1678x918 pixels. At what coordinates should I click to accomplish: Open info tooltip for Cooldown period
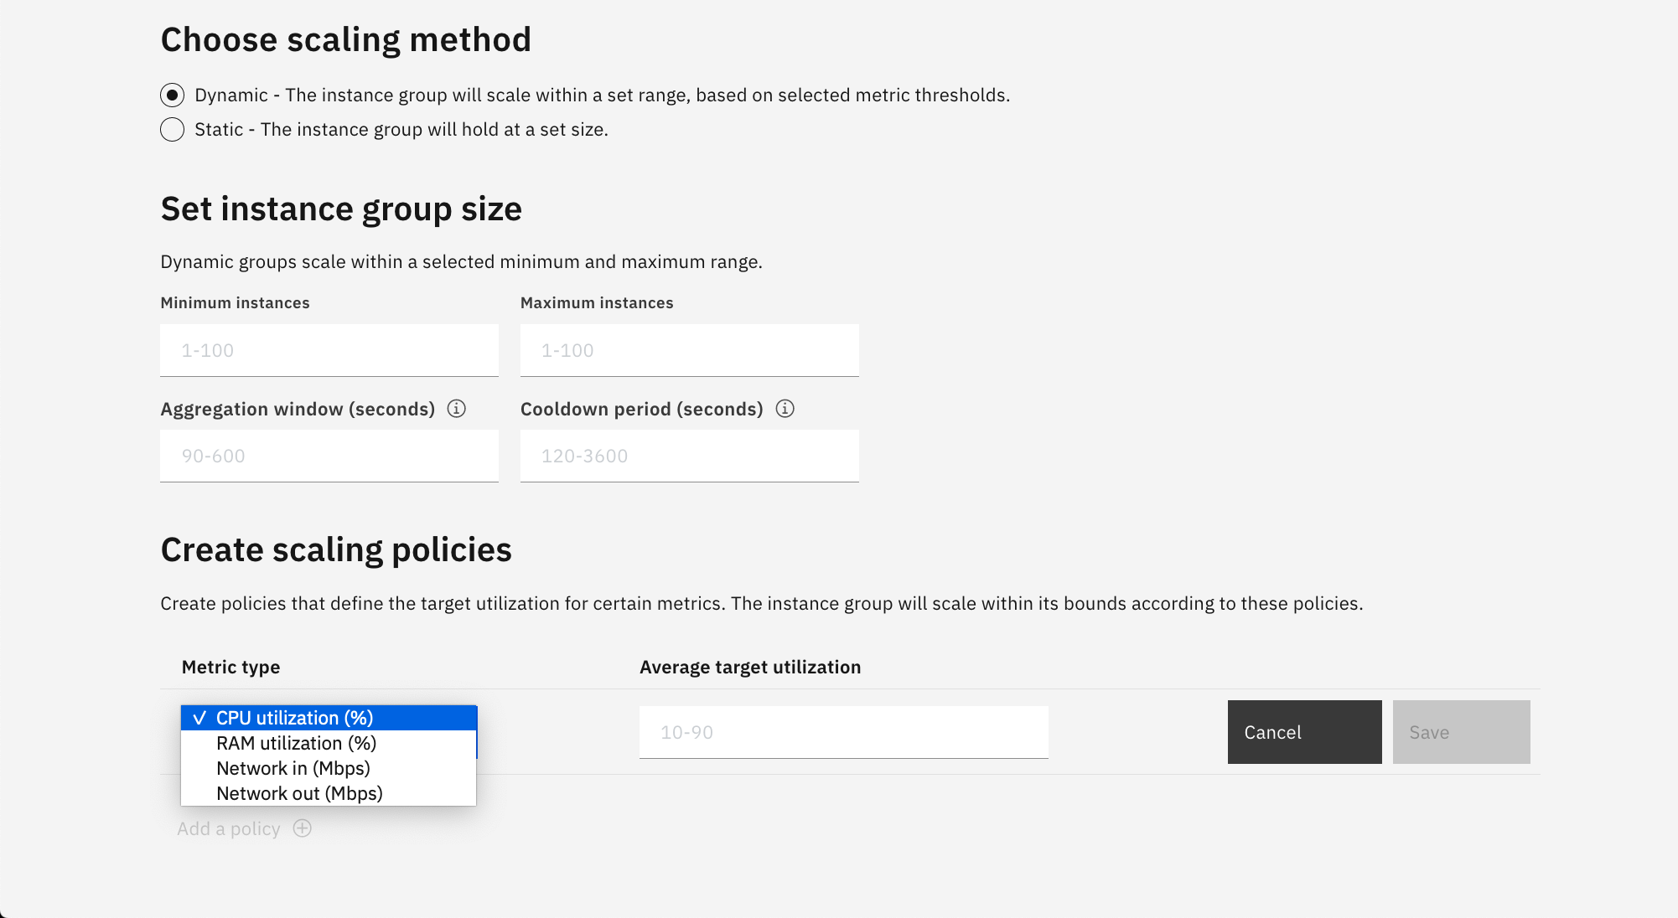click(785, 409)
